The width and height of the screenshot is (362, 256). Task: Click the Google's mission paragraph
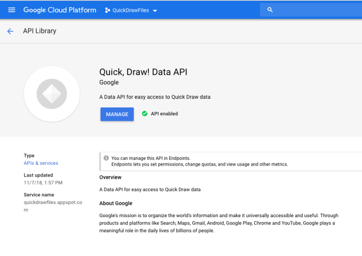[219, 223]
